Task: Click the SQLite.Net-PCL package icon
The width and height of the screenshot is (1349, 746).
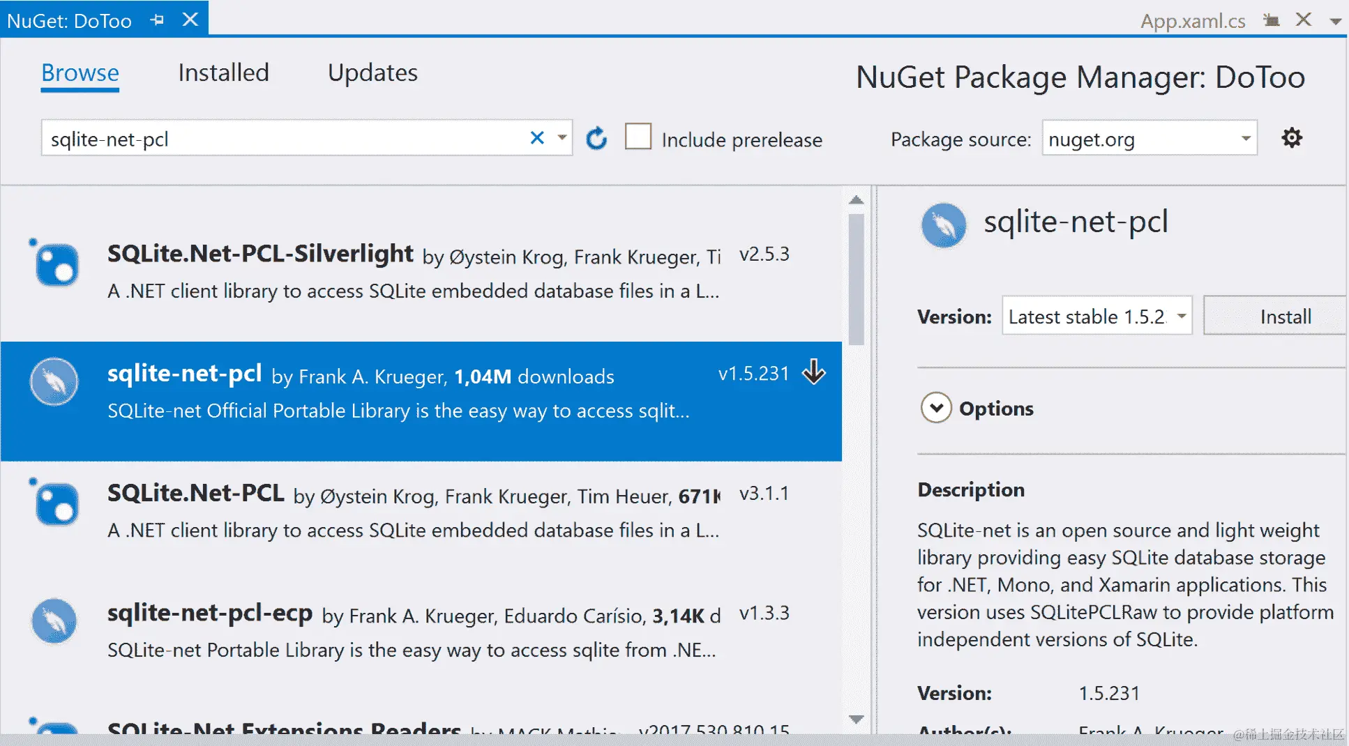Action: click(x=55, y=502)
